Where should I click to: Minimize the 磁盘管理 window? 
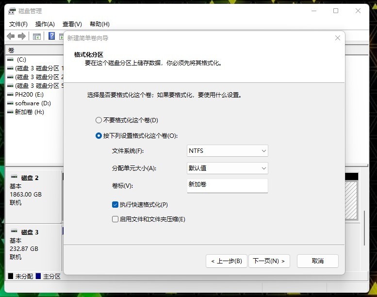pyautogui.click(x=314, y=11)
